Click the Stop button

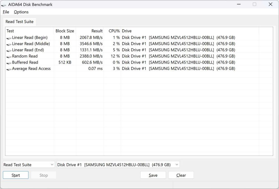pos(44,175)
